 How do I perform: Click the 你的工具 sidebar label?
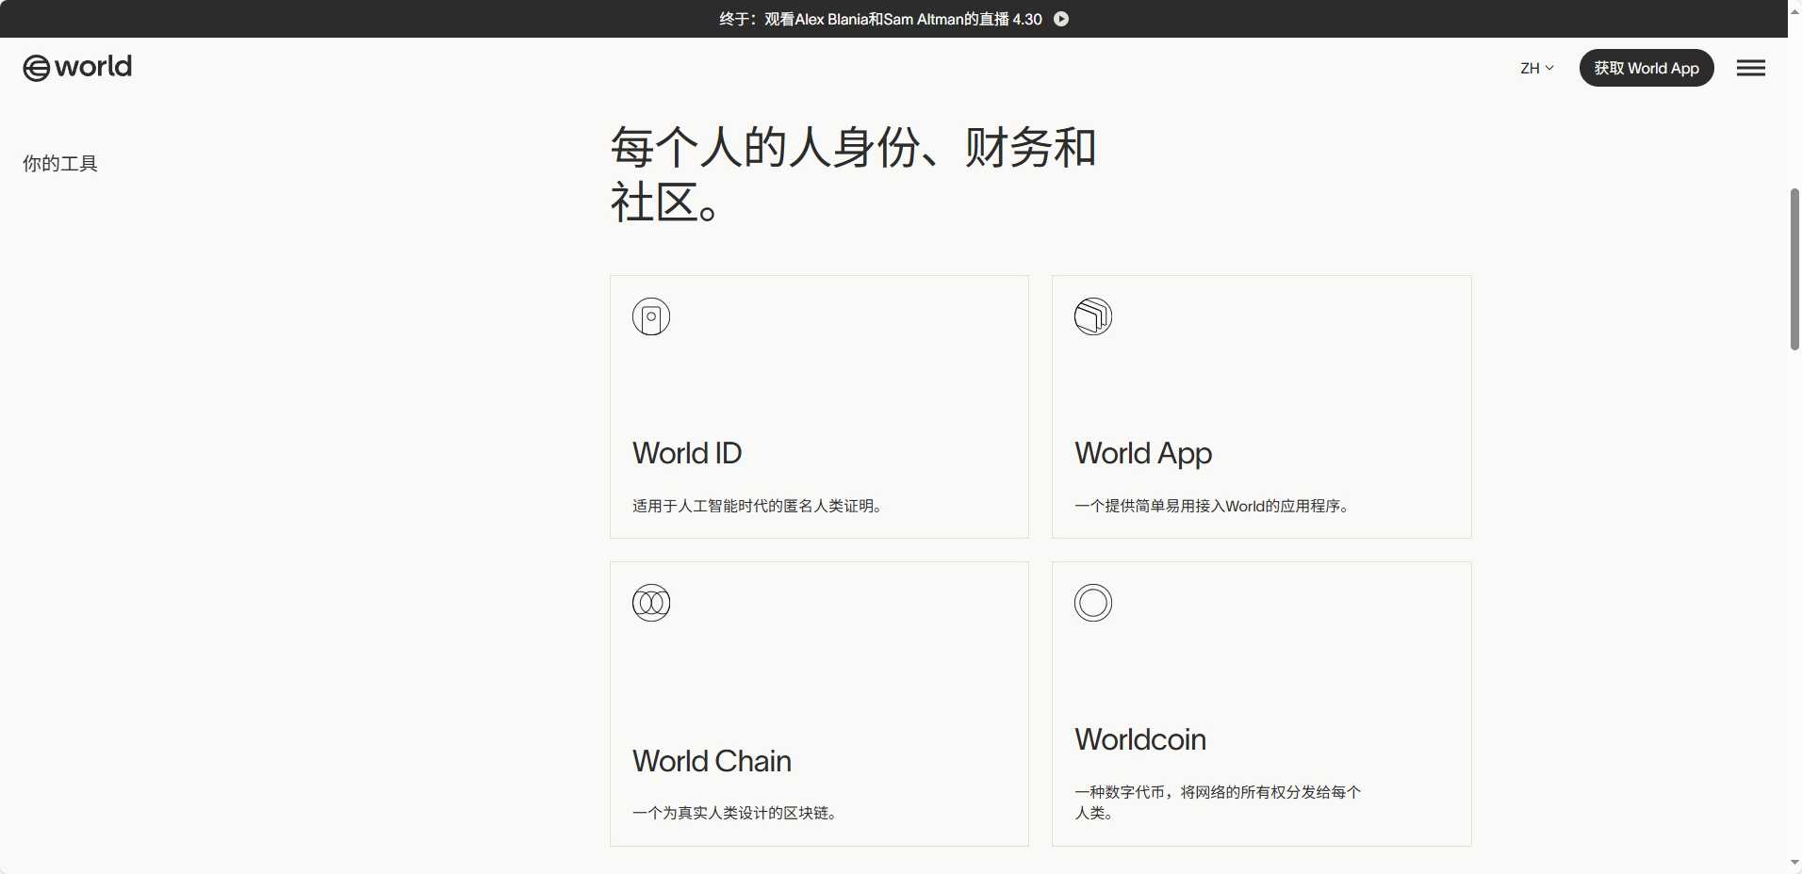pos(60,162)
